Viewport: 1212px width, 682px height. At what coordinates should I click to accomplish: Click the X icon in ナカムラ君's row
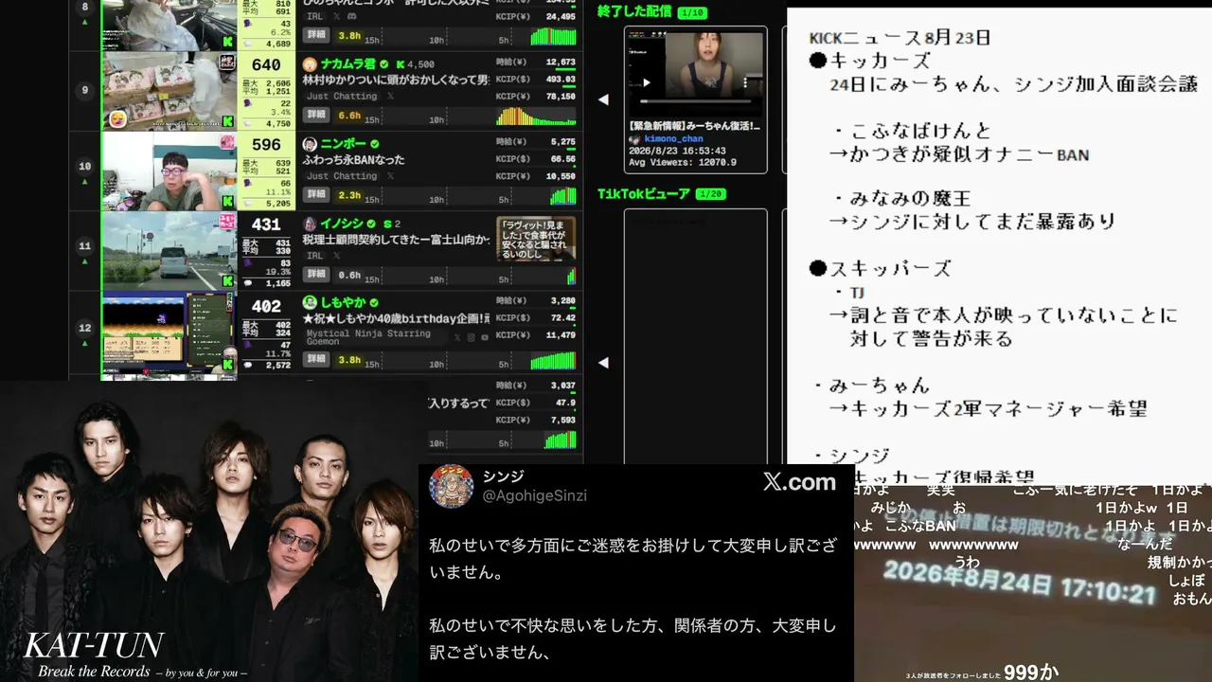[390, 96]
